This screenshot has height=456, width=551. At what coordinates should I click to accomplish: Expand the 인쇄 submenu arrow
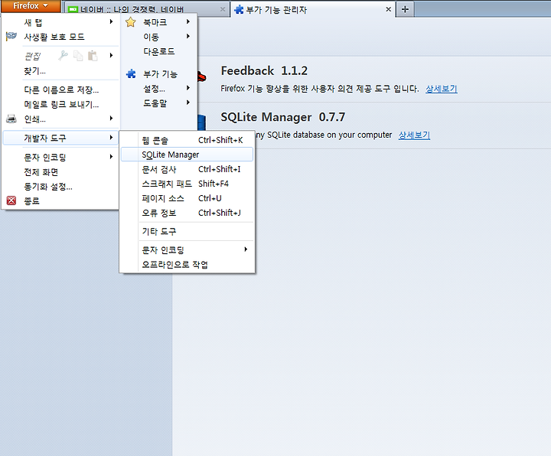(x=111, y=118)
